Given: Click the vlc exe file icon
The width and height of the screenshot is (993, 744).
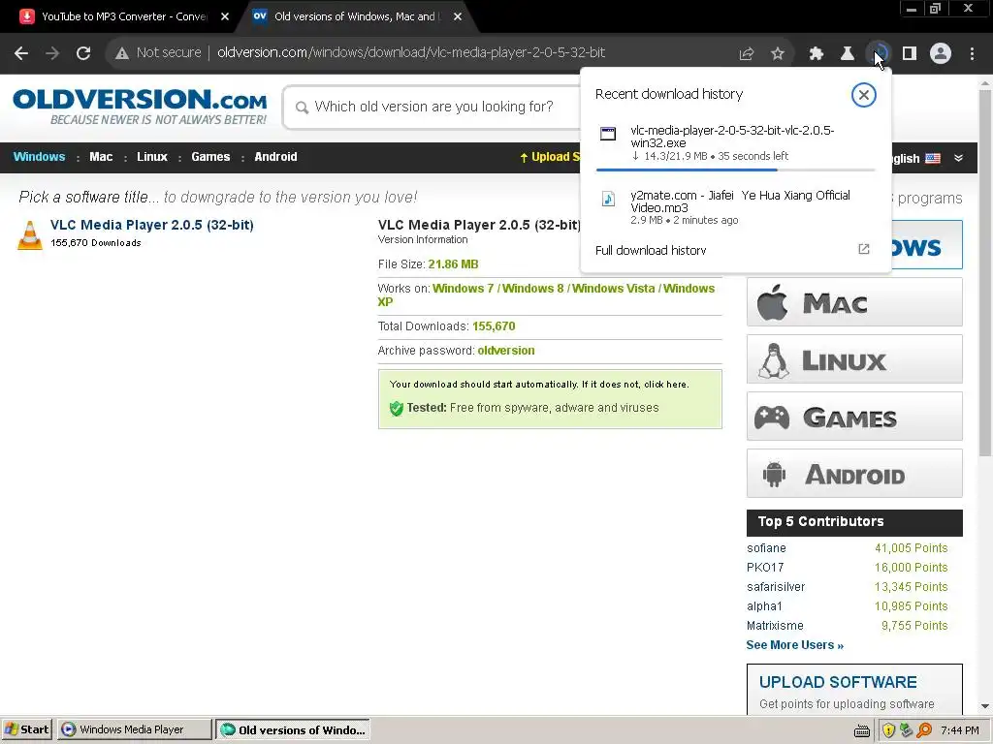Looking at the screenshot, I should click(x=608, y=134).
